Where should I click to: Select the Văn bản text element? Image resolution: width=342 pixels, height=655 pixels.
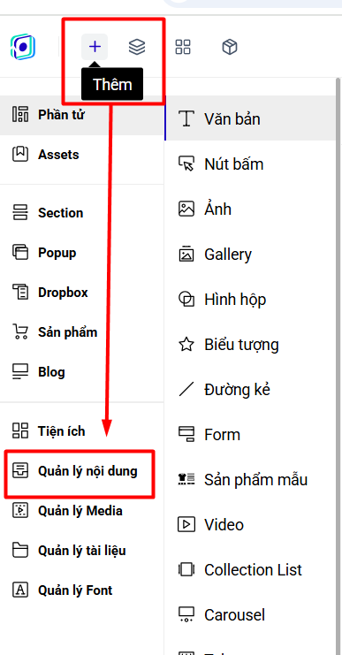[x=250, y=118]
